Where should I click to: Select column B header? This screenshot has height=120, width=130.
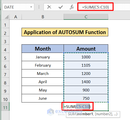(x=43, y=17)
